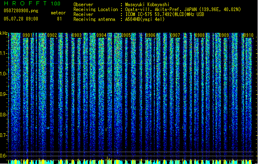The width and height of the screenshot is (258, 164).
Task: Click the 0.8 kHz axis tick label
Action: [x=4, y=115]
